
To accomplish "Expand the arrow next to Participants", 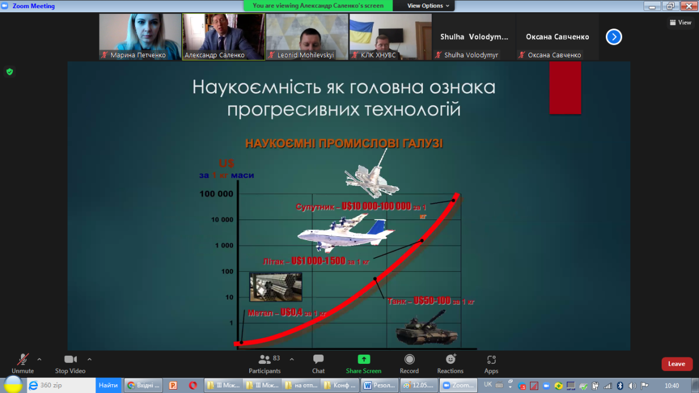I will (292, 359).
